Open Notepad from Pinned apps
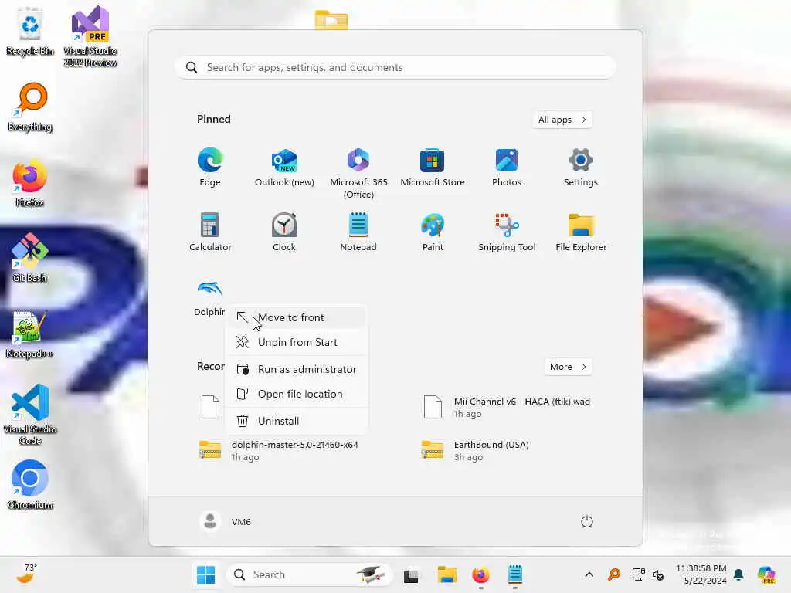Screen dimensions: 791x593 358,232
